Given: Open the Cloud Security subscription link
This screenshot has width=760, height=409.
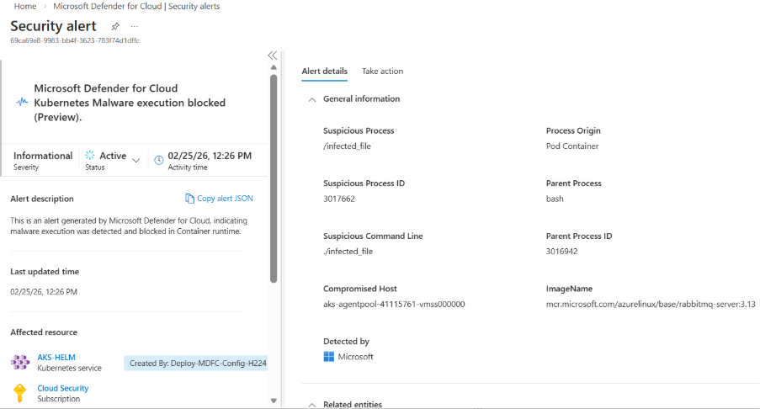Looking at the screenshot, I should coord(63,388).
